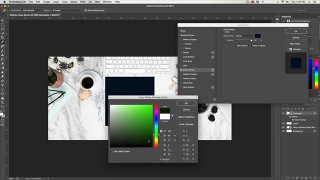The height and width of the screenshot is (180, 320).
Task: Select the Zoom tool
Action: point(2,102)
